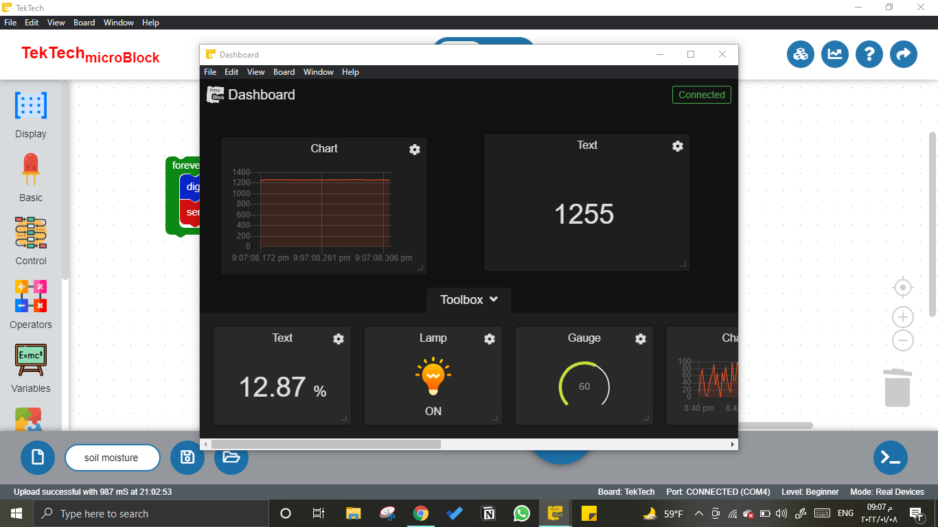Click the workspace vertical scrollbar

point(933,223)
